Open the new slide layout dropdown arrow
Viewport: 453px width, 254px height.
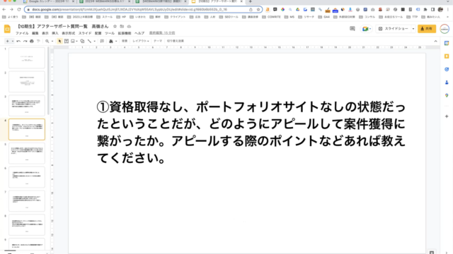(x=13, y=41)
